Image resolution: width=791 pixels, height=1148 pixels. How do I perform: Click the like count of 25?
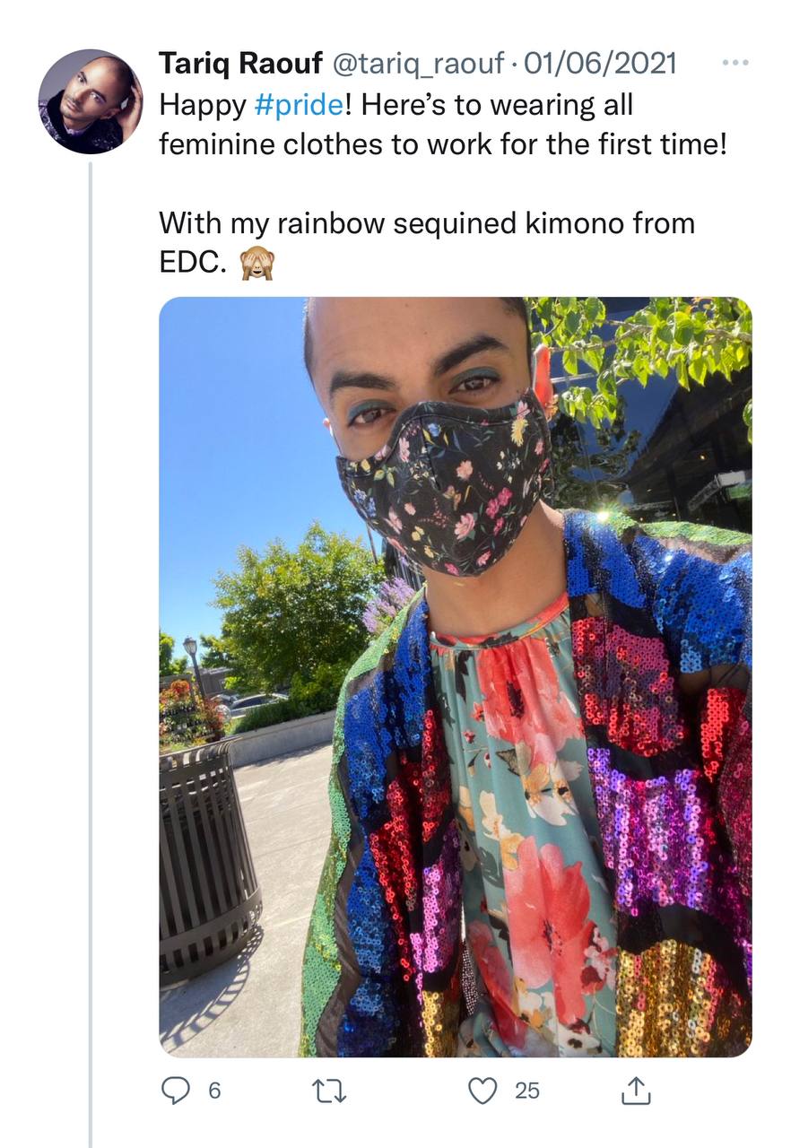point(527,1091)
